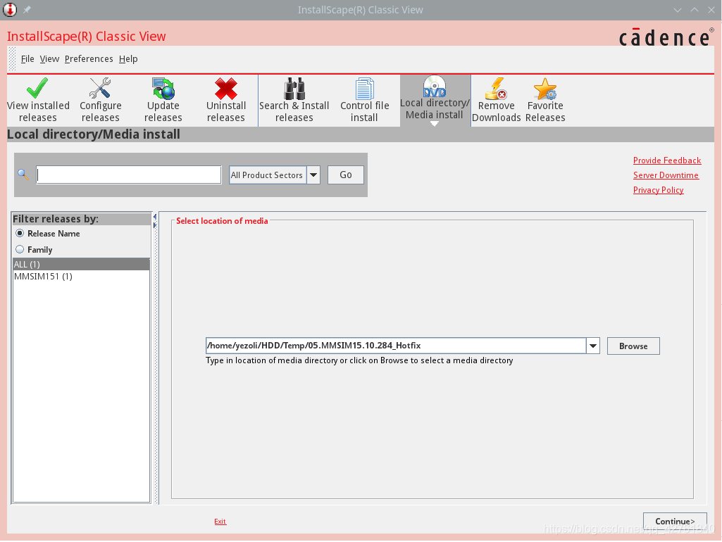Expand the filter panel with right arrow
The image size is (722, 542).
click(155, 225)
